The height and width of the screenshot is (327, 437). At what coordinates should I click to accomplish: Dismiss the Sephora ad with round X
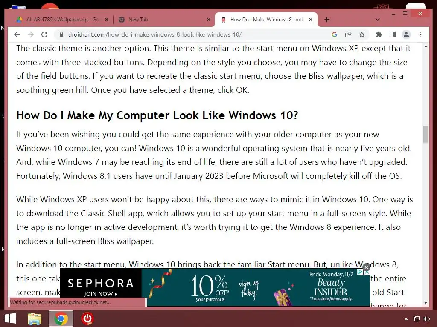pyautogui.click(x=366, y=267)
